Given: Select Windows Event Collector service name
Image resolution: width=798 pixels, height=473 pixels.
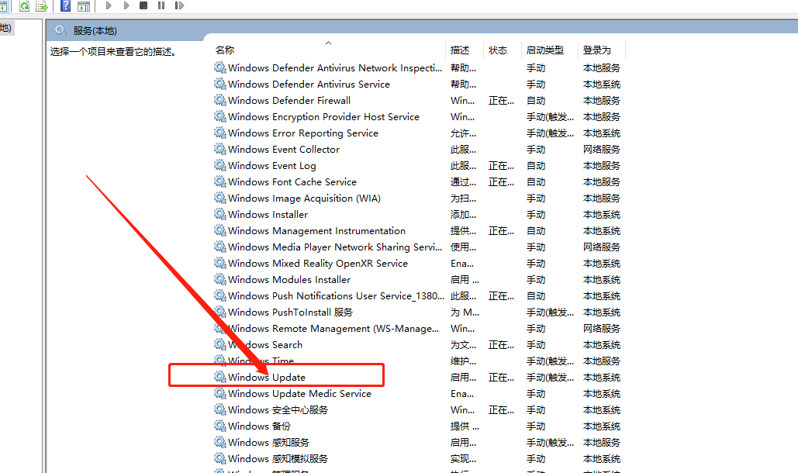Looking at the screenshot, I should coord(284,150).
